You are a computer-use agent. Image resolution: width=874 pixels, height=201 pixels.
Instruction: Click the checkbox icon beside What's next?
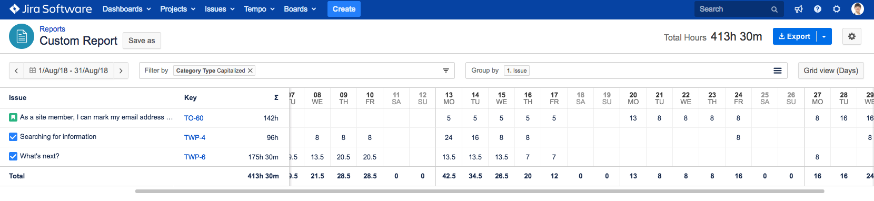13,156
